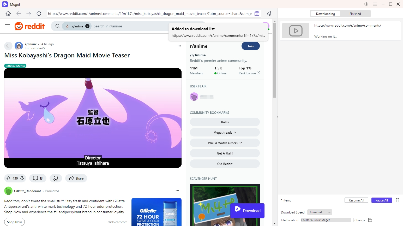The width and height of the screenshot is (403, 226).
Task: Click the Official Media flair tag
Action: coord(15,66)
